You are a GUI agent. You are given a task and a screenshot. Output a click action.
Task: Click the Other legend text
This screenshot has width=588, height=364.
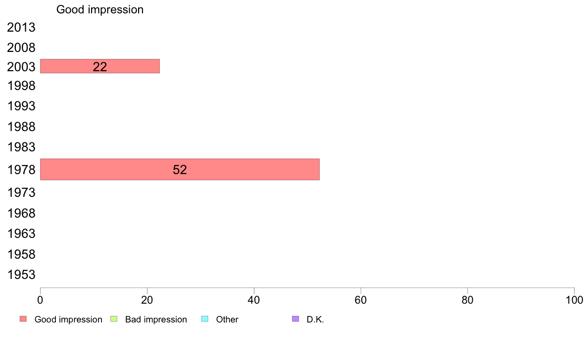(x=227, y=319)
